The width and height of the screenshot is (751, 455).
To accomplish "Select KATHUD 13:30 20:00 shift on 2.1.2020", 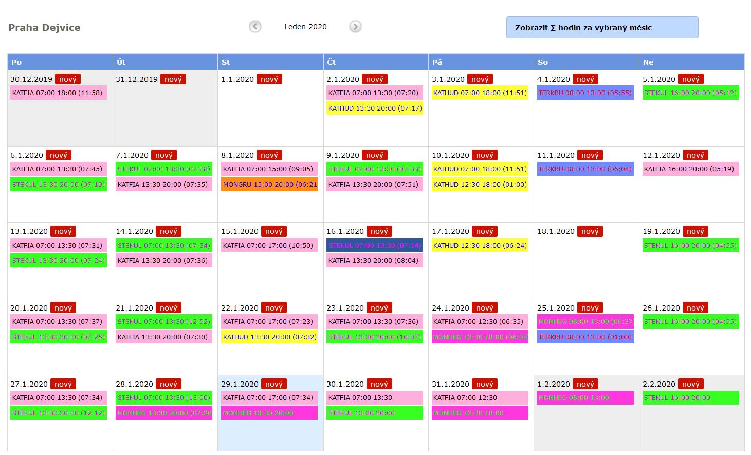I will (x=375, y=108).
